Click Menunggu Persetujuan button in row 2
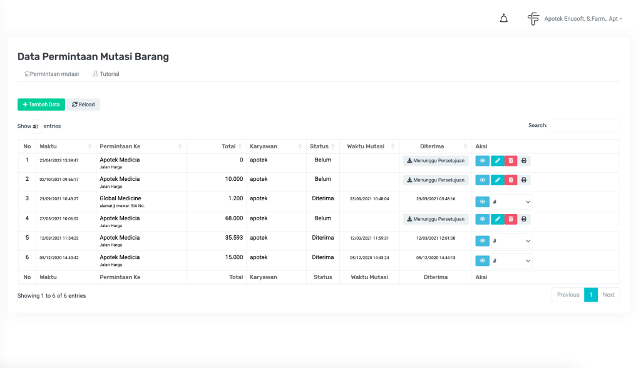Image resolution: width=641 pixels, height=368 pixels. 436,180
